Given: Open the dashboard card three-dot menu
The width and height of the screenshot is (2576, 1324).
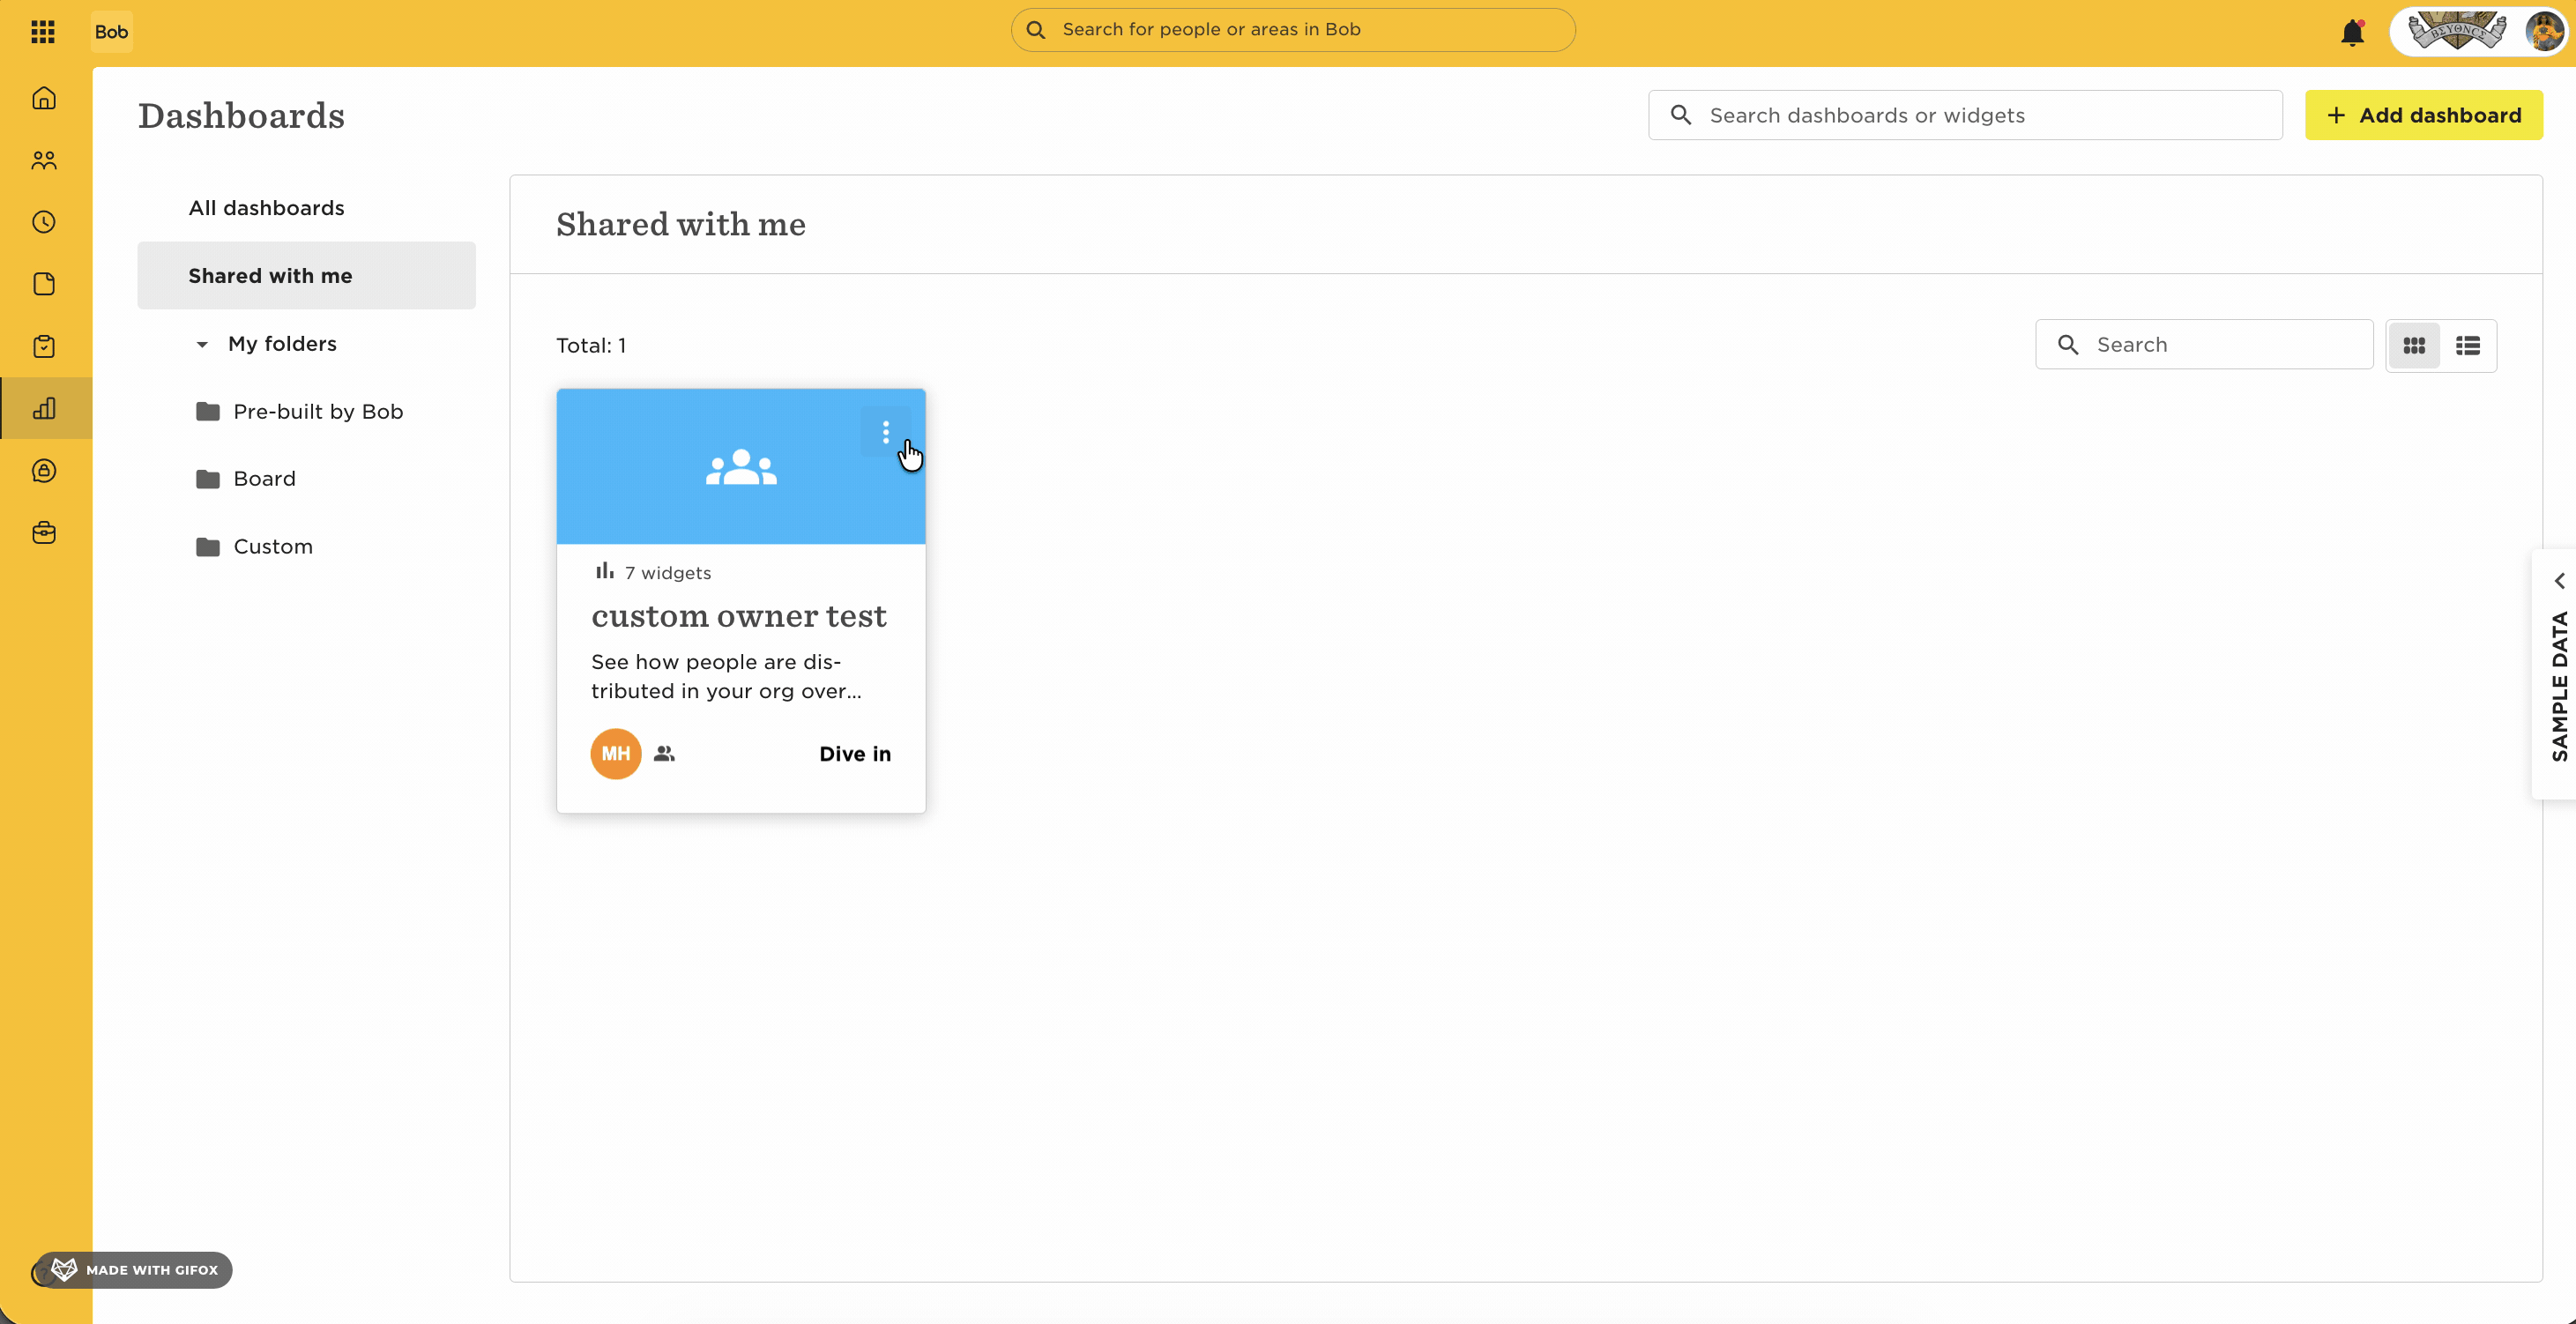Looking at the screenshot, I should pyautogui.click(x=885, y=432).
